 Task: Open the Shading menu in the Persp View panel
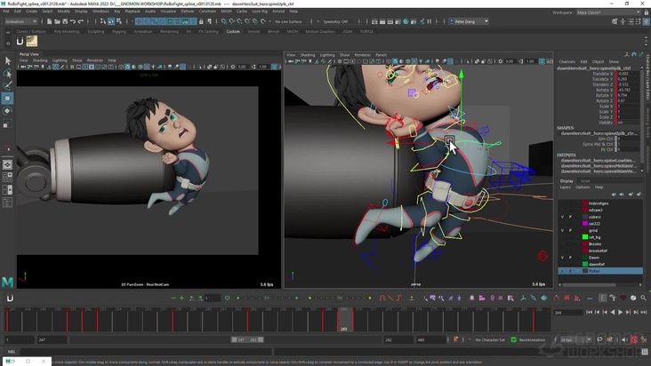[40, 60]
